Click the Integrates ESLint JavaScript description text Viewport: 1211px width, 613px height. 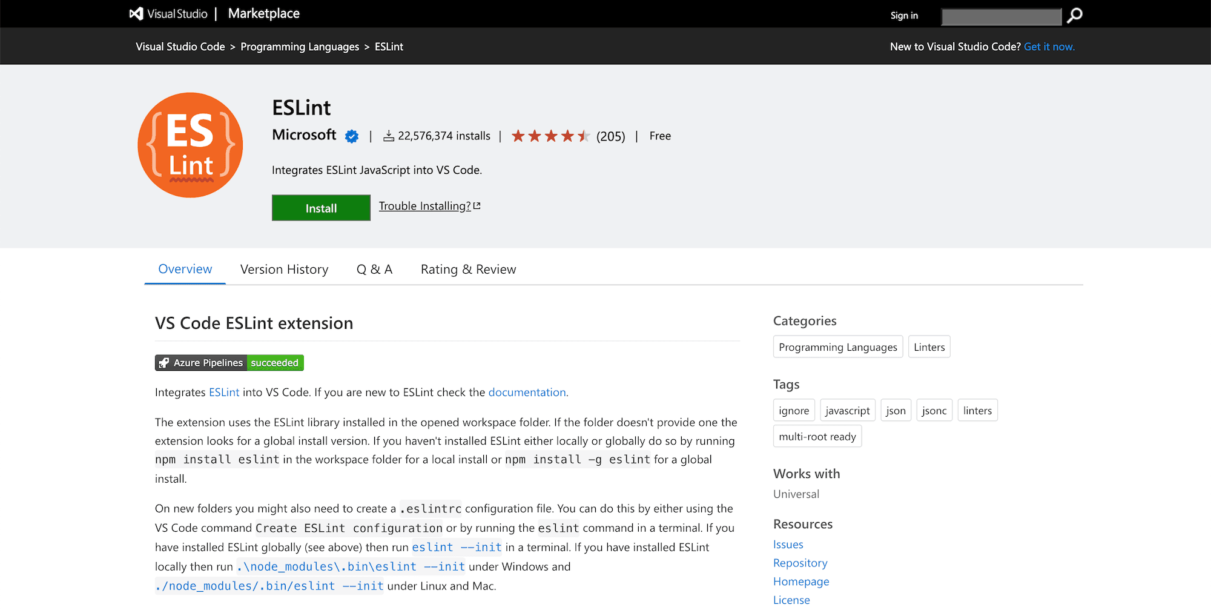click(x=377, y=170)
